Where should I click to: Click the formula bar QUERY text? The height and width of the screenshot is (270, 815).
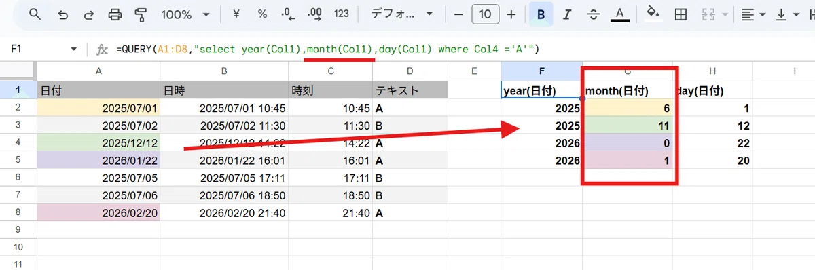click(x=329, y=49)
